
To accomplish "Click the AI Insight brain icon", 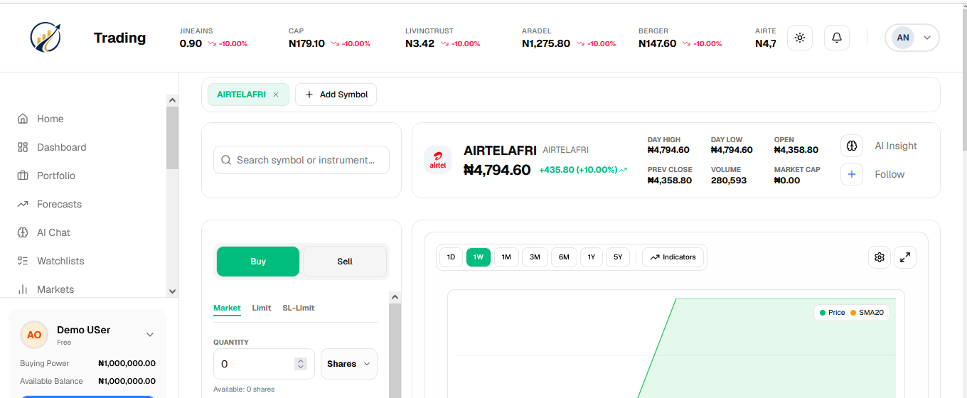I will (x=852, y=146).
